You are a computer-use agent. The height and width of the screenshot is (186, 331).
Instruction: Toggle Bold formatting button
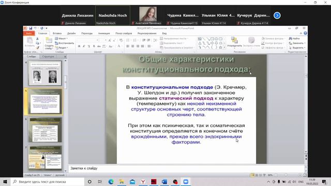(79, 46)
